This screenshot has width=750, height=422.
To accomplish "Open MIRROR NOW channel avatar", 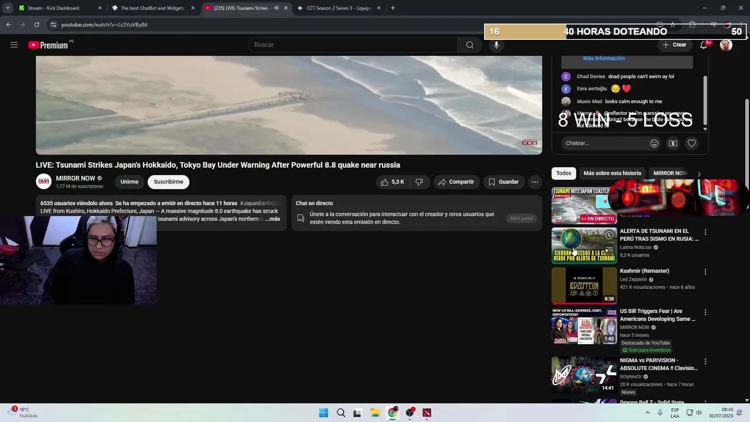I will [44, 182].
